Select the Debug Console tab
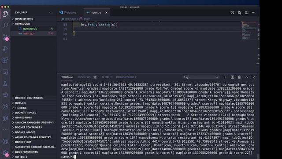Image resolution: width=282 pixels, height=159 pixels. pos(126,77)
